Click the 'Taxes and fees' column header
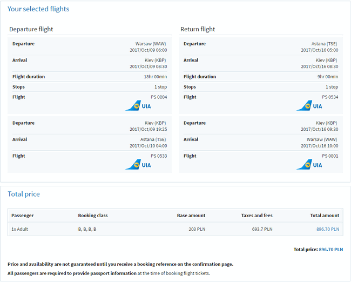This screenshot has height=282, width=351. coord(256,216)
